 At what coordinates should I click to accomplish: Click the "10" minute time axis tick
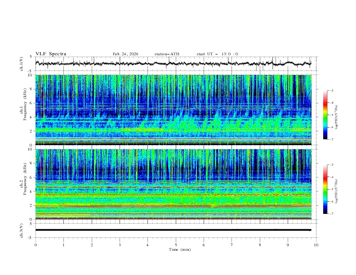316,245
